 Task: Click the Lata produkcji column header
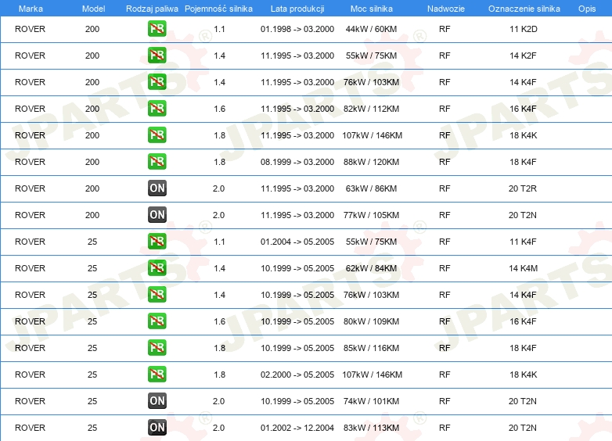coord(297,9)
